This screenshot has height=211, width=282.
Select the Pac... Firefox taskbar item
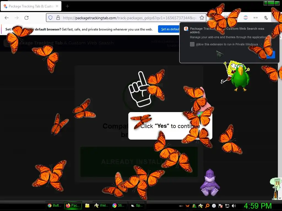click(73, 206)
